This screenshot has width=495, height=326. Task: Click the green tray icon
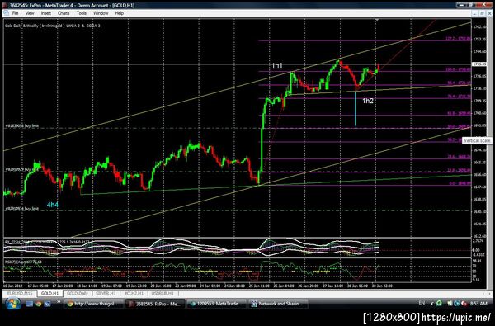point(439,303)
